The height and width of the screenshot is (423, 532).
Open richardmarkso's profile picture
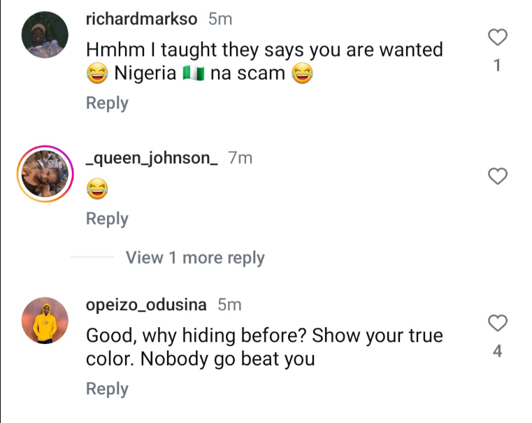pyautogui.click(x=45, y=34)
